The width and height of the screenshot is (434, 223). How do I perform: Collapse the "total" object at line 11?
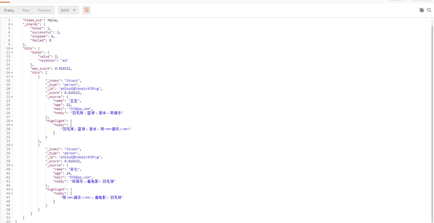pyautogui.click(x=12, y=52)
